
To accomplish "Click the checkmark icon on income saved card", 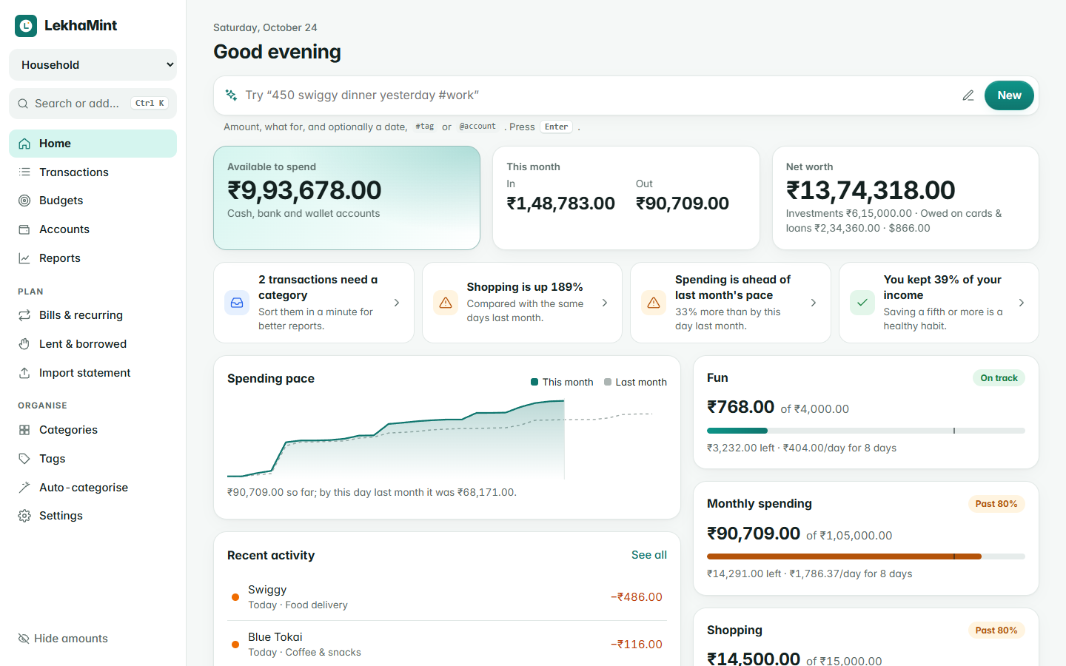I will (x=862, y=303).
